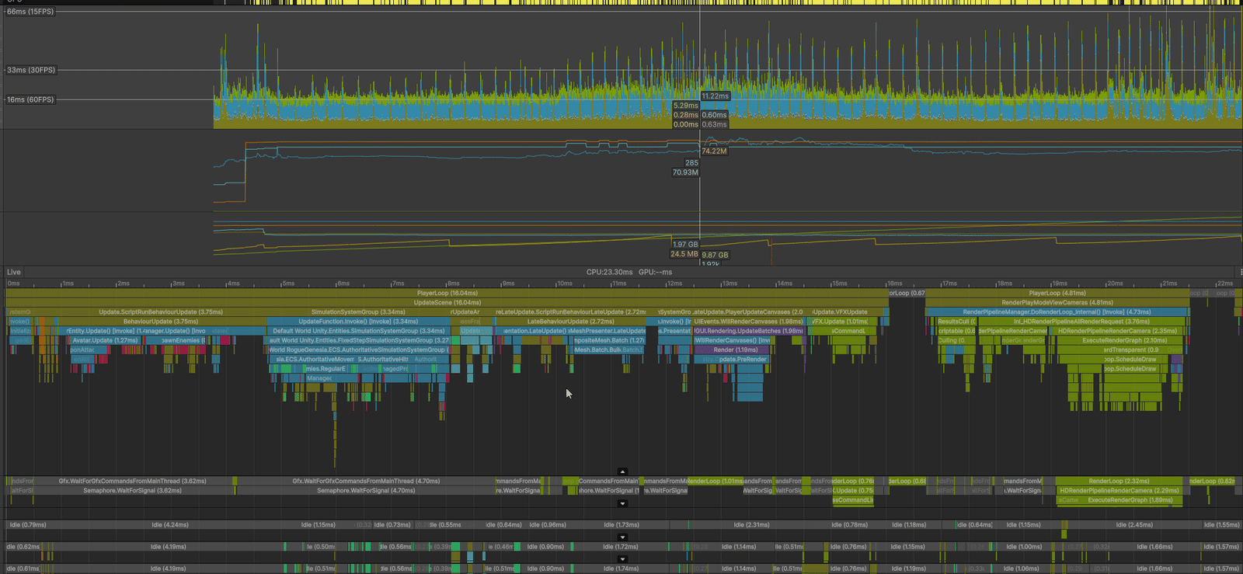Click the 11.22ms frame value label

(716, 96)
